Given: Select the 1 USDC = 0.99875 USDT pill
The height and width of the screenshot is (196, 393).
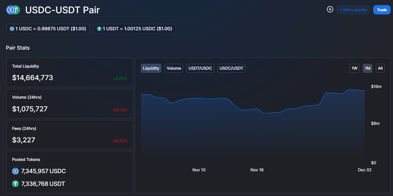Looking at the screenshot, I should point(48,29).
